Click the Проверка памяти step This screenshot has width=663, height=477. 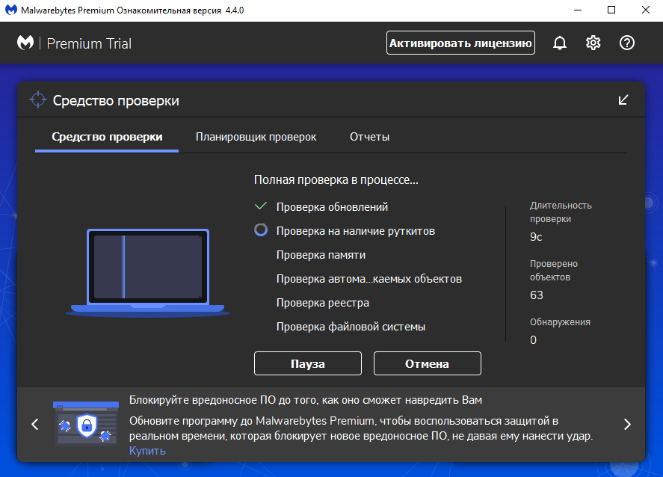(321, 255)
